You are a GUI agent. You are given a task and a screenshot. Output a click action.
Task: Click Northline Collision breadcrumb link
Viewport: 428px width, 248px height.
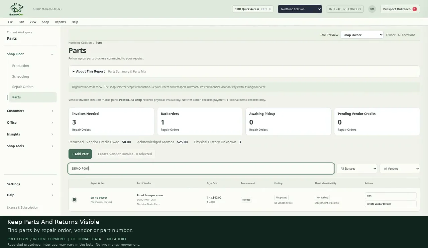[x=80, y=43]
